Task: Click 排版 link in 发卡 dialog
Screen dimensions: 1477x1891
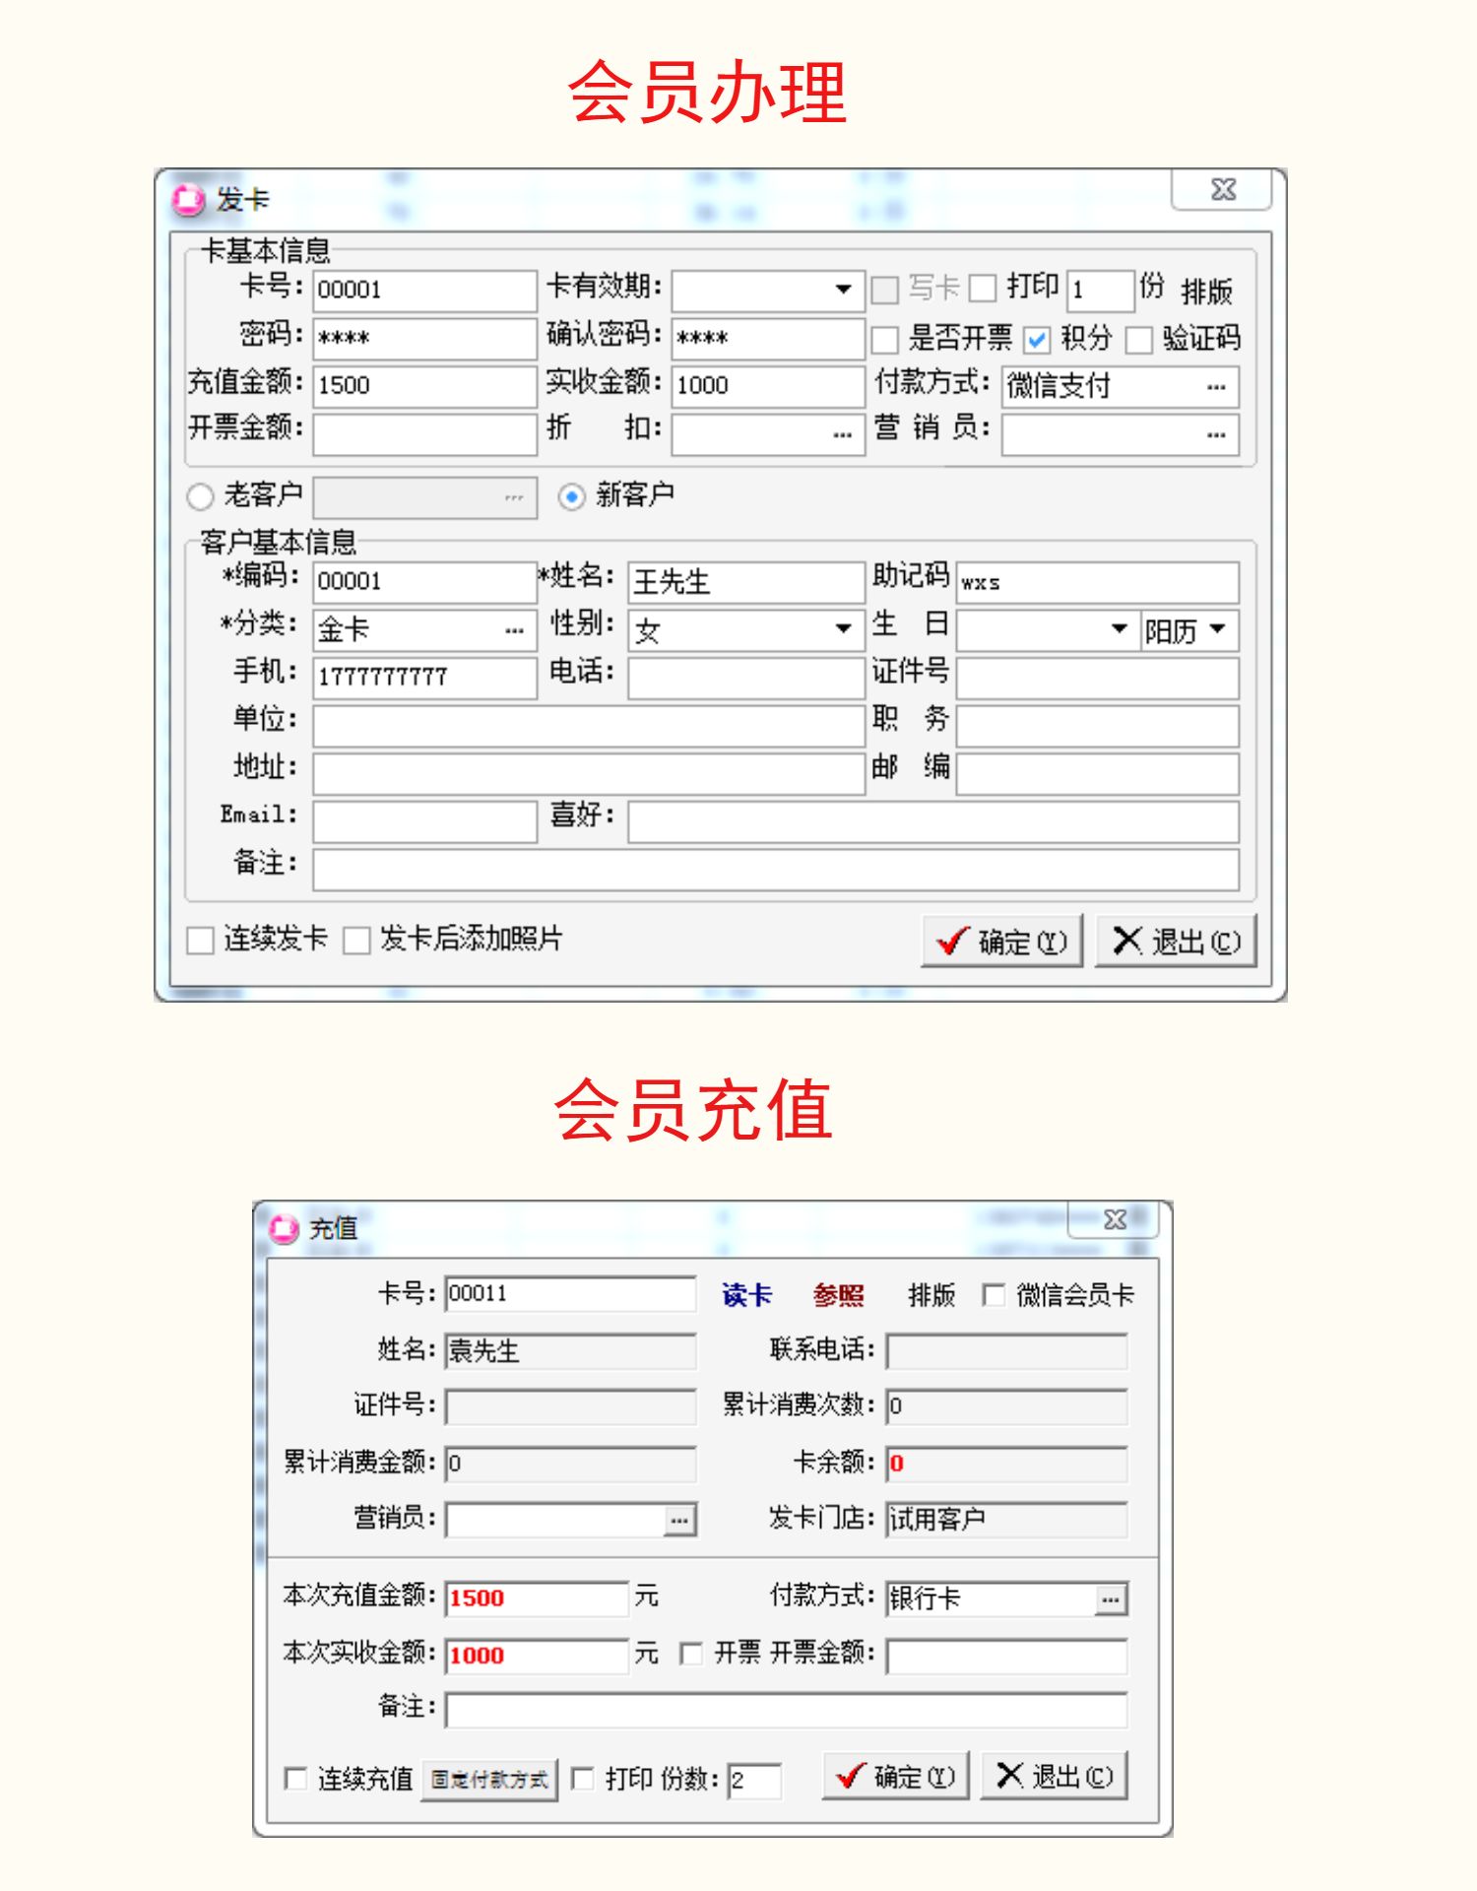Action: [x=1206, y=292]
